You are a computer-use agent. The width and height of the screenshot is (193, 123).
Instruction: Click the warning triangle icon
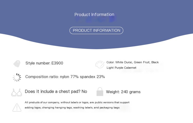tap(17, 108)
